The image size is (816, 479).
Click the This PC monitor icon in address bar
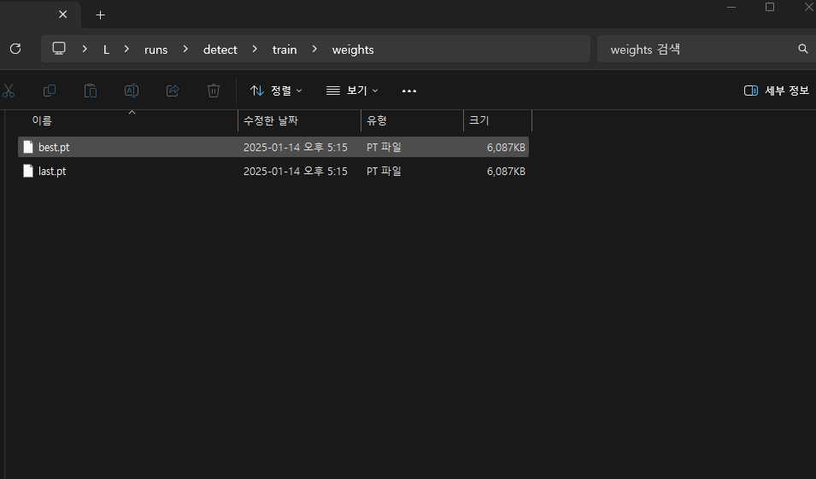tap(59, 49)
